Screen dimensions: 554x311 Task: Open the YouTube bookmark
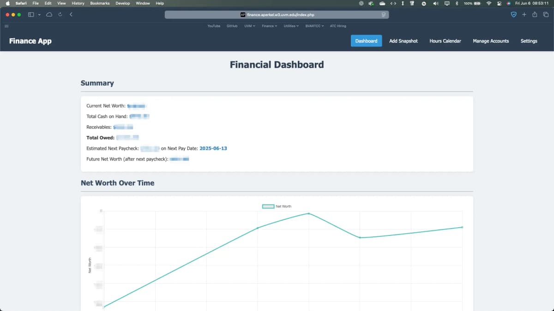coord(214,26)
